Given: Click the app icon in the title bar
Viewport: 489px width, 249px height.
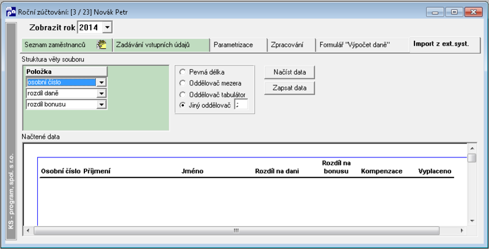Looking at the screenshot, I should [11, 12].
